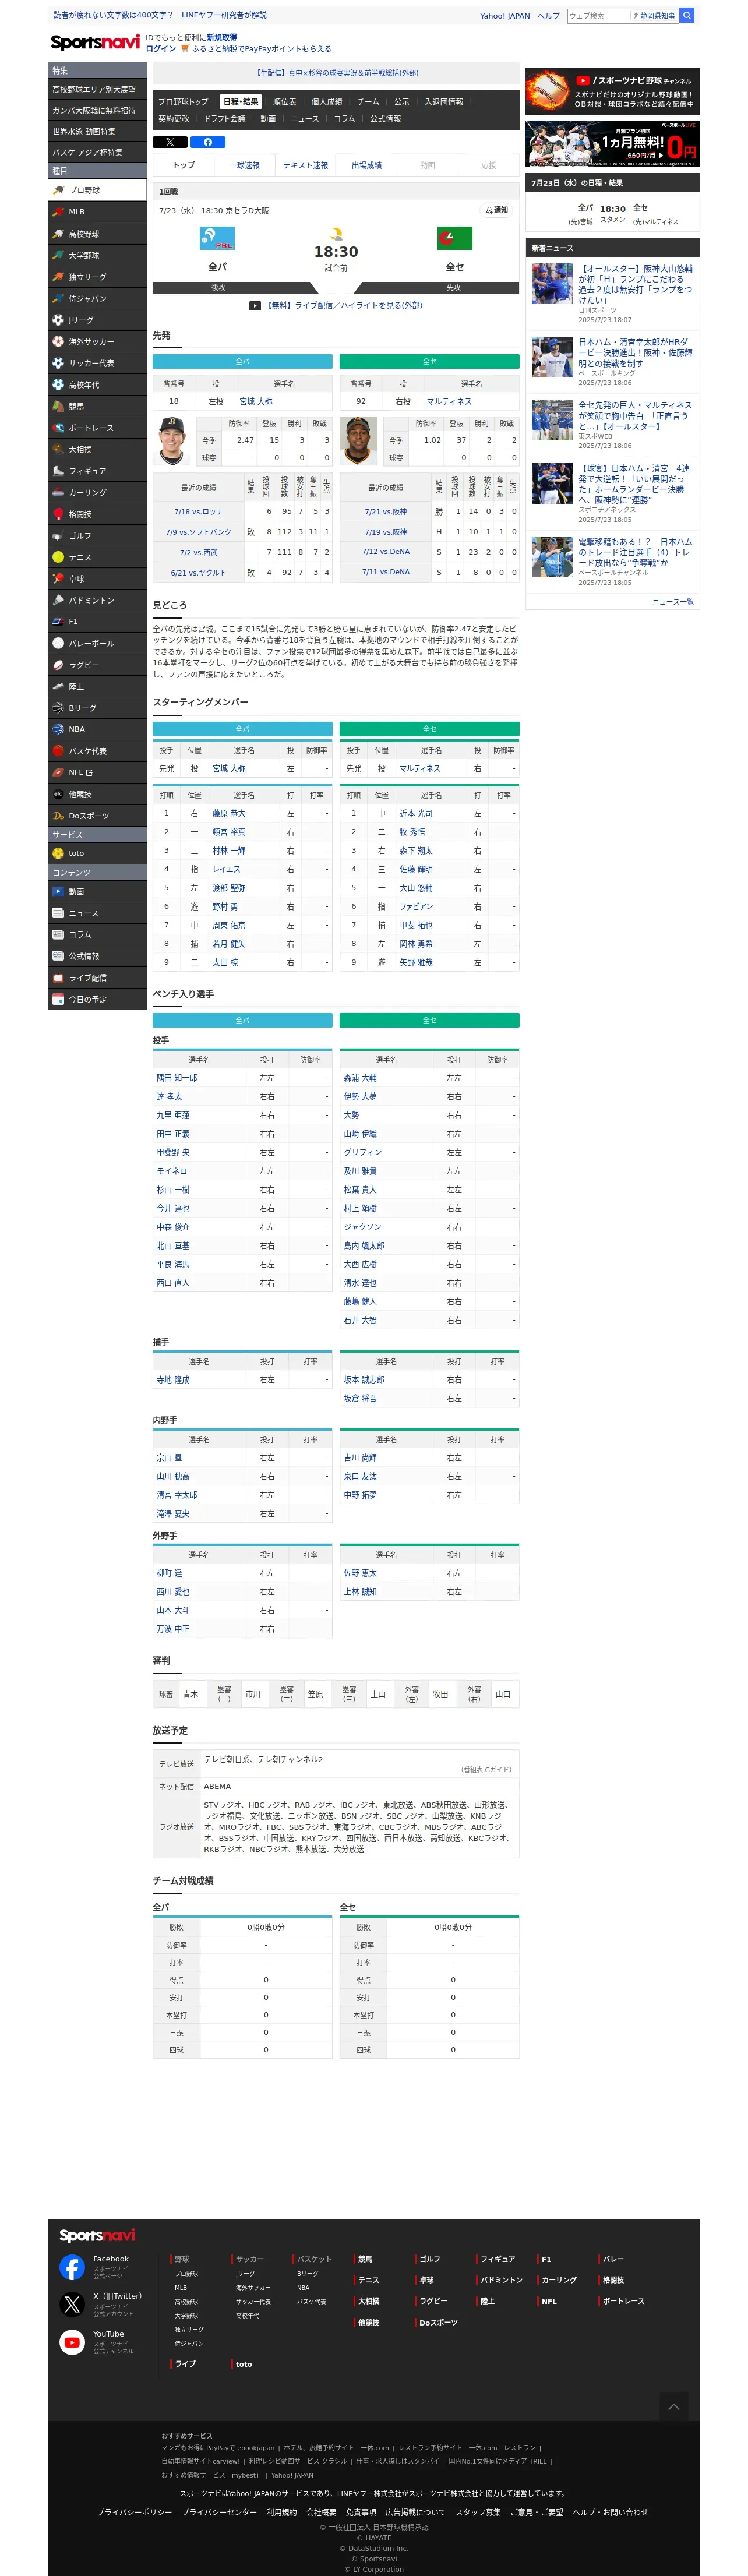Image resolution: width=748 pixels, height=2576 pixels.
Task: Open batter 藤原 恭大 in starting lineup
Action: [228, 814]
